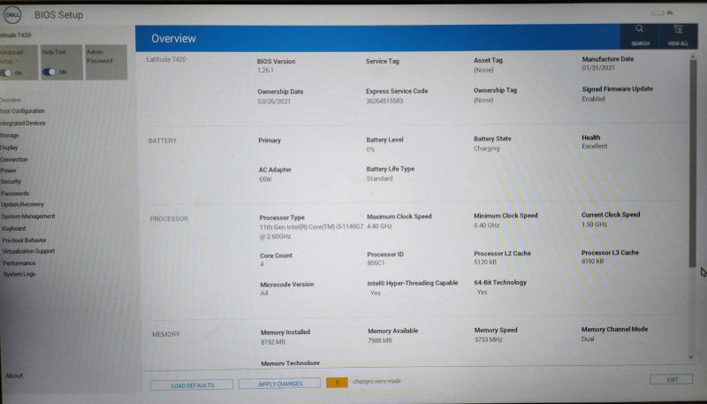Viewport: 707px width, 404px height.
Task: Click Battery Life Type Standard value
Action: click(380, 179)
